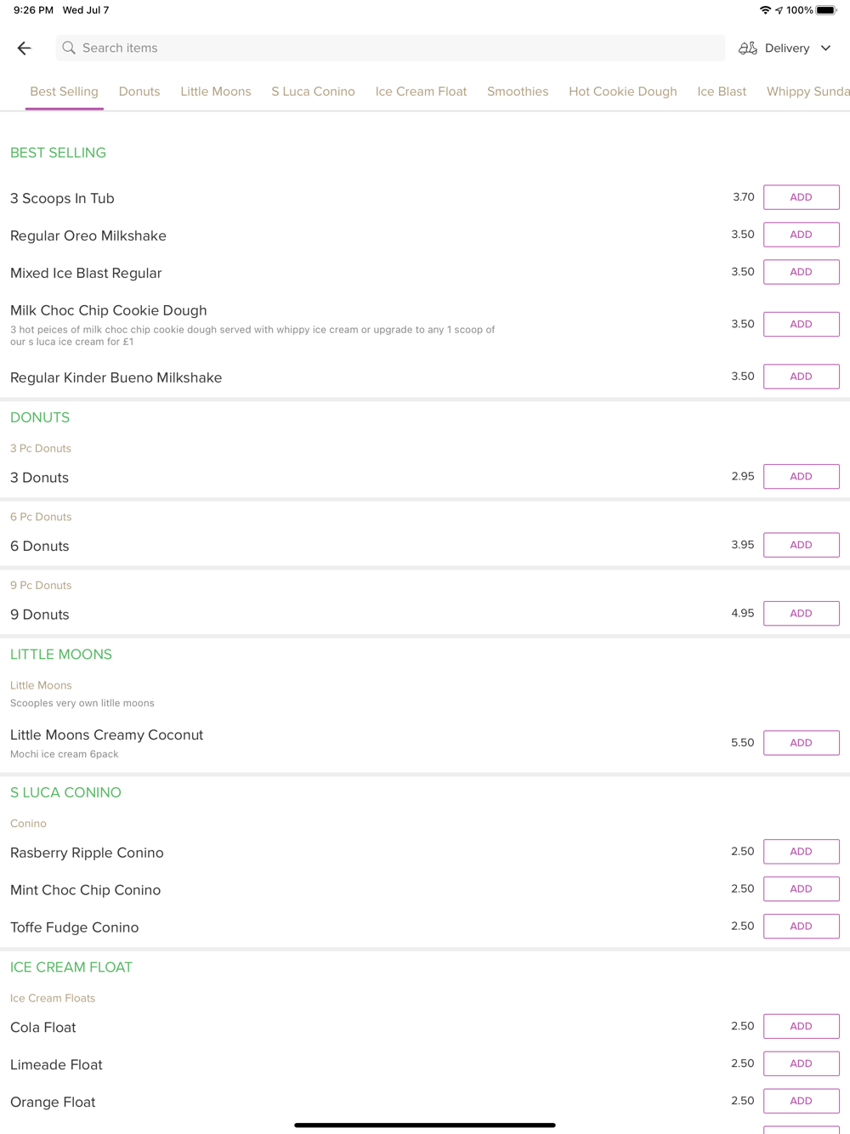Tap the back arrow icon

24,48
